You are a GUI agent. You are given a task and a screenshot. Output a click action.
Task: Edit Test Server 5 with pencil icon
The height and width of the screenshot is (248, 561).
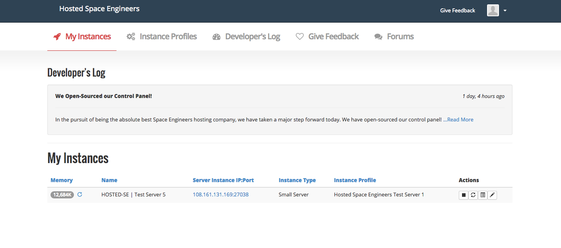click(492, 195)
